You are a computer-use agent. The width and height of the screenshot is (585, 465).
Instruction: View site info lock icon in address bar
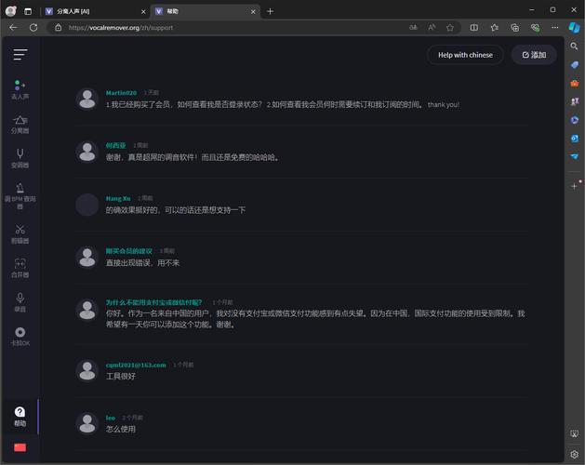coord(59,28)
